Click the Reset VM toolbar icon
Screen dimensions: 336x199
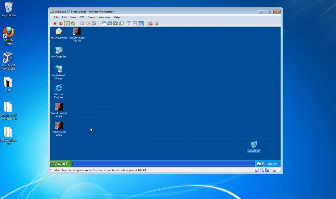pyautogui.click(x=73, y=23)
